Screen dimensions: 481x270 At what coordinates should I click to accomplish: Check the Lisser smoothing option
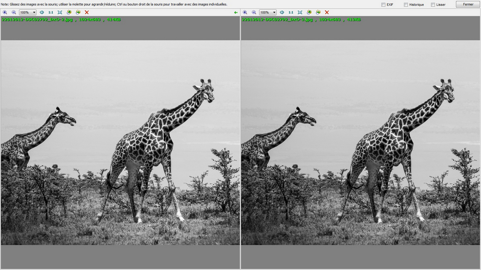[433, 5]
